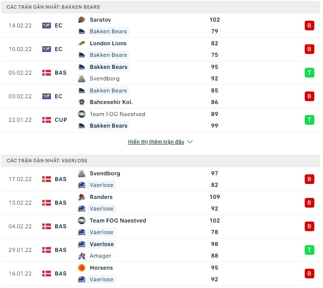Click the Amager team logo icon
The height and width of the screenshot is (288, 323).
point(82,256)
